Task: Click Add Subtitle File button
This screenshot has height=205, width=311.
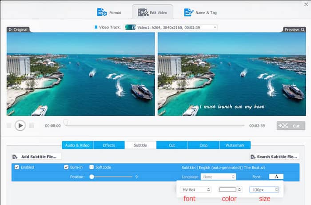Action: coord(36,157)
